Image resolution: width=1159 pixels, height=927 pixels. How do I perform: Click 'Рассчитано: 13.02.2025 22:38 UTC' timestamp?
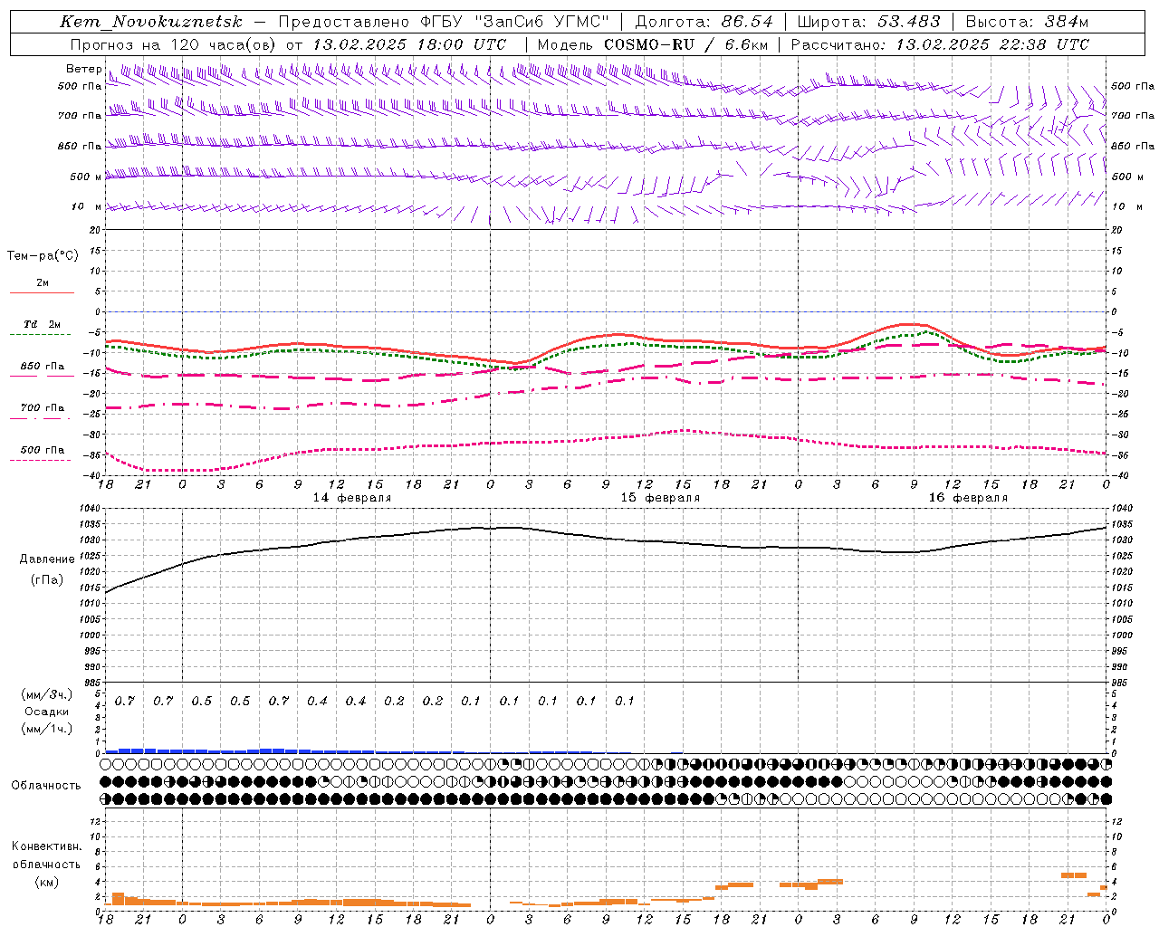[x=940, y=44]
